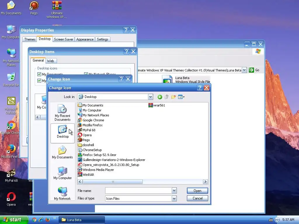
Task: Select MyPal 68 in the file list
Action: click(87, 130)
